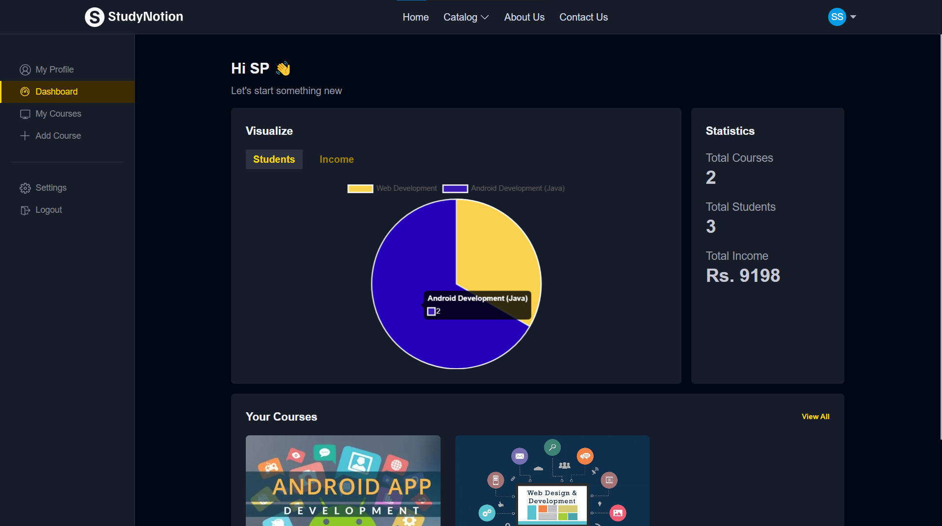The image size is (942, 526).
Task: Click the Contact Us link
Action: tap(583, 17)
